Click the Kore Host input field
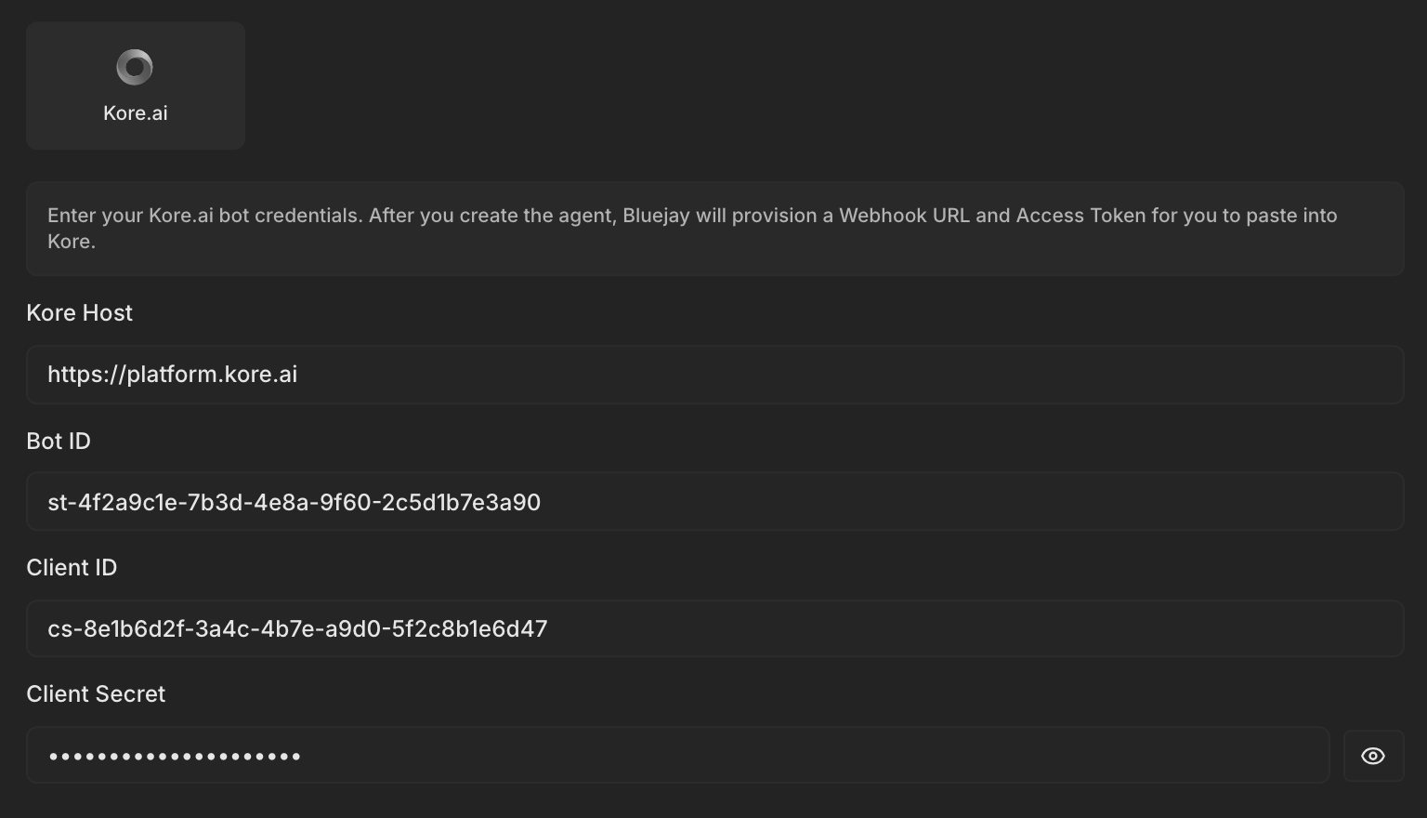 coord(714,375)
